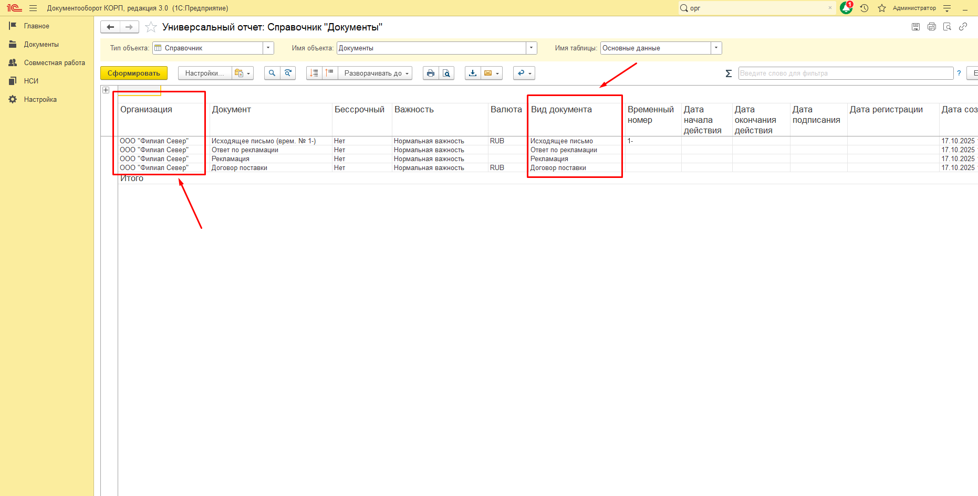Viewport: 978px width, 496px height.
Task: Save report with download icon
Action: point(473,73)
